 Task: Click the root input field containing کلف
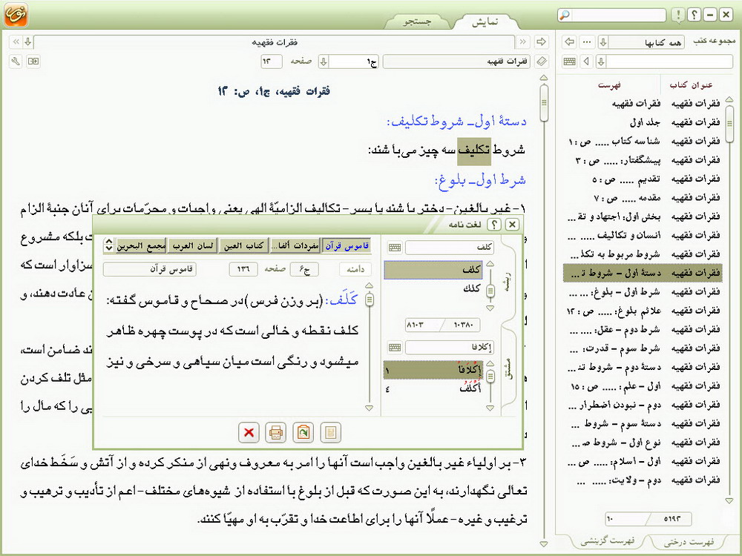coord(449,248)
